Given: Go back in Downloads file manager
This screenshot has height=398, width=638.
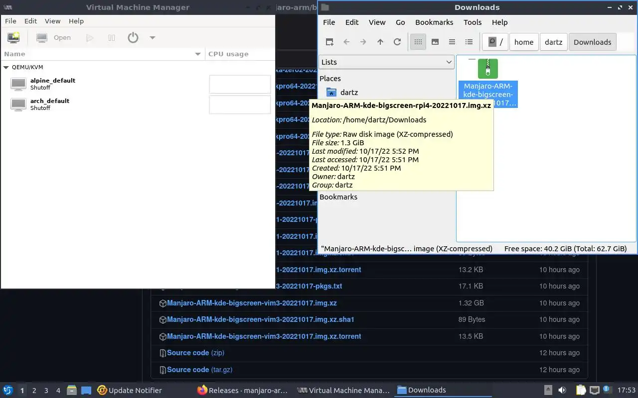Looking at the screenshot, I should pyautogui.click(x=346, y=42).
